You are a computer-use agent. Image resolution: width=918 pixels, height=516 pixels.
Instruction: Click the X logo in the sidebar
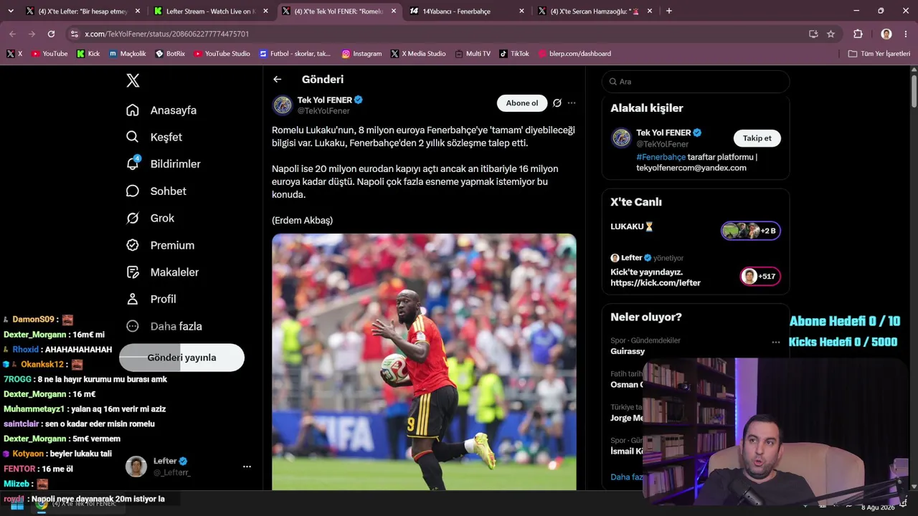coord(133,80)
